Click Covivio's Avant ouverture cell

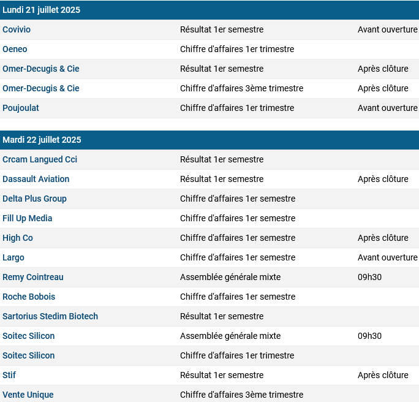[388, 29]
